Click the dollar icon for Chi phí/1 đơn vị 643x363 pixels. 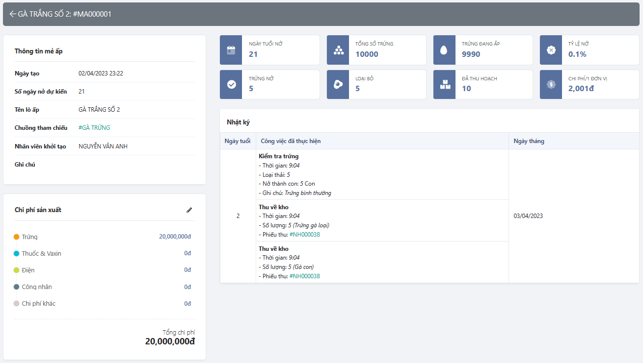click(551, 84)
